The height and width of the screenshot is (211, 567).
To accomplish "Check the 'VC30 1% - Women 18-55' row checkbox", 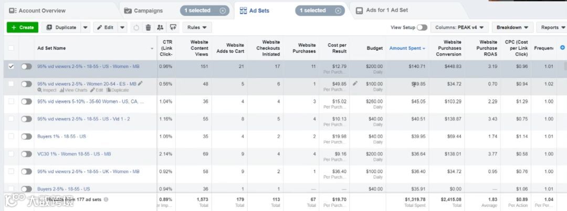I will point(11,154).
